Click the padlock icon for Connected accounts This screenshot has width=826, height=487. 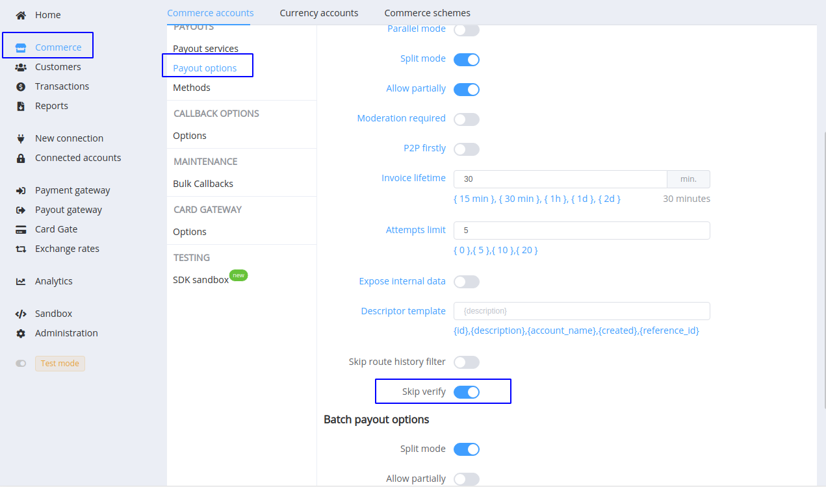click(x=21, y=158)
